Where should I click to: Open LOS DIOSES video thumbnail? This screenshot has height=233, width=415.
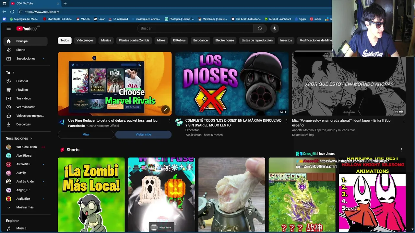[232, 84]
